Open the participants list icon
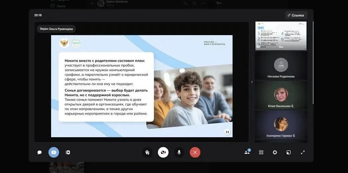Screen dimensions: 348x173 tap(247, 152)
